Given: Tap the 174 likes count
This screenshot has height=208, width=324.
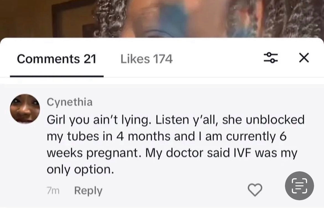Looking at the screenshot, I should point(163,59).
